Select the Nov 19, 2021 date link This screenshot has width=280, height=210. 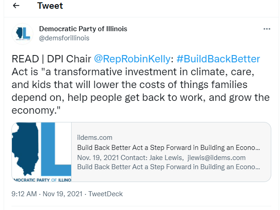point(62,194)
